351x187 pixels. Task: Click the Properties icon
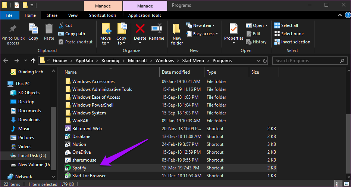pyautogui.click(x=234, y=29)
